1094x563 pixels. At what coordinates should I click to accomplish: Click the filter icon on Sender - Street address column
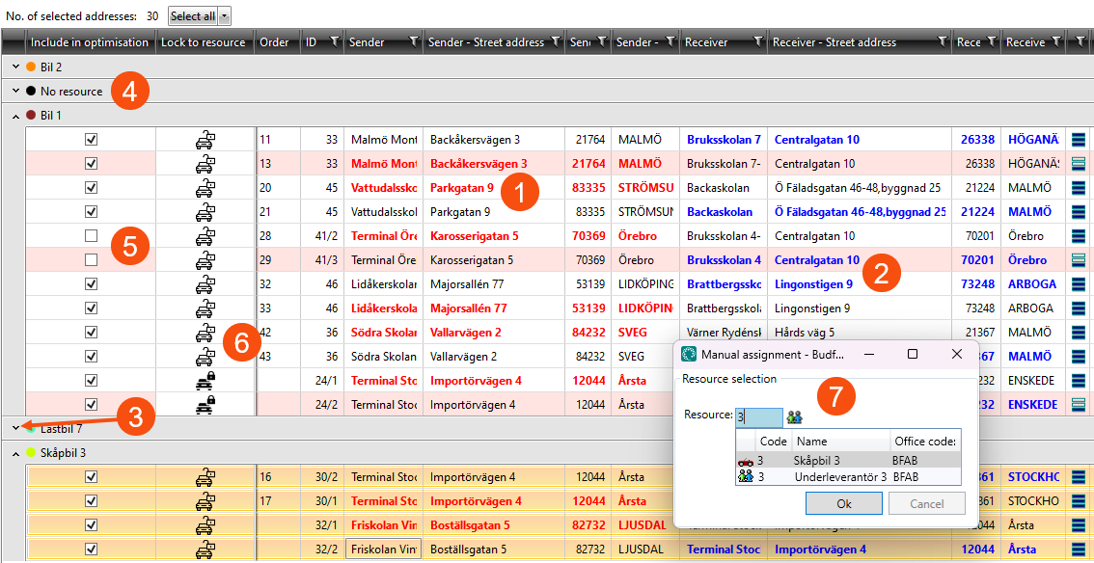pyautogui.click(x=555, y=41)
